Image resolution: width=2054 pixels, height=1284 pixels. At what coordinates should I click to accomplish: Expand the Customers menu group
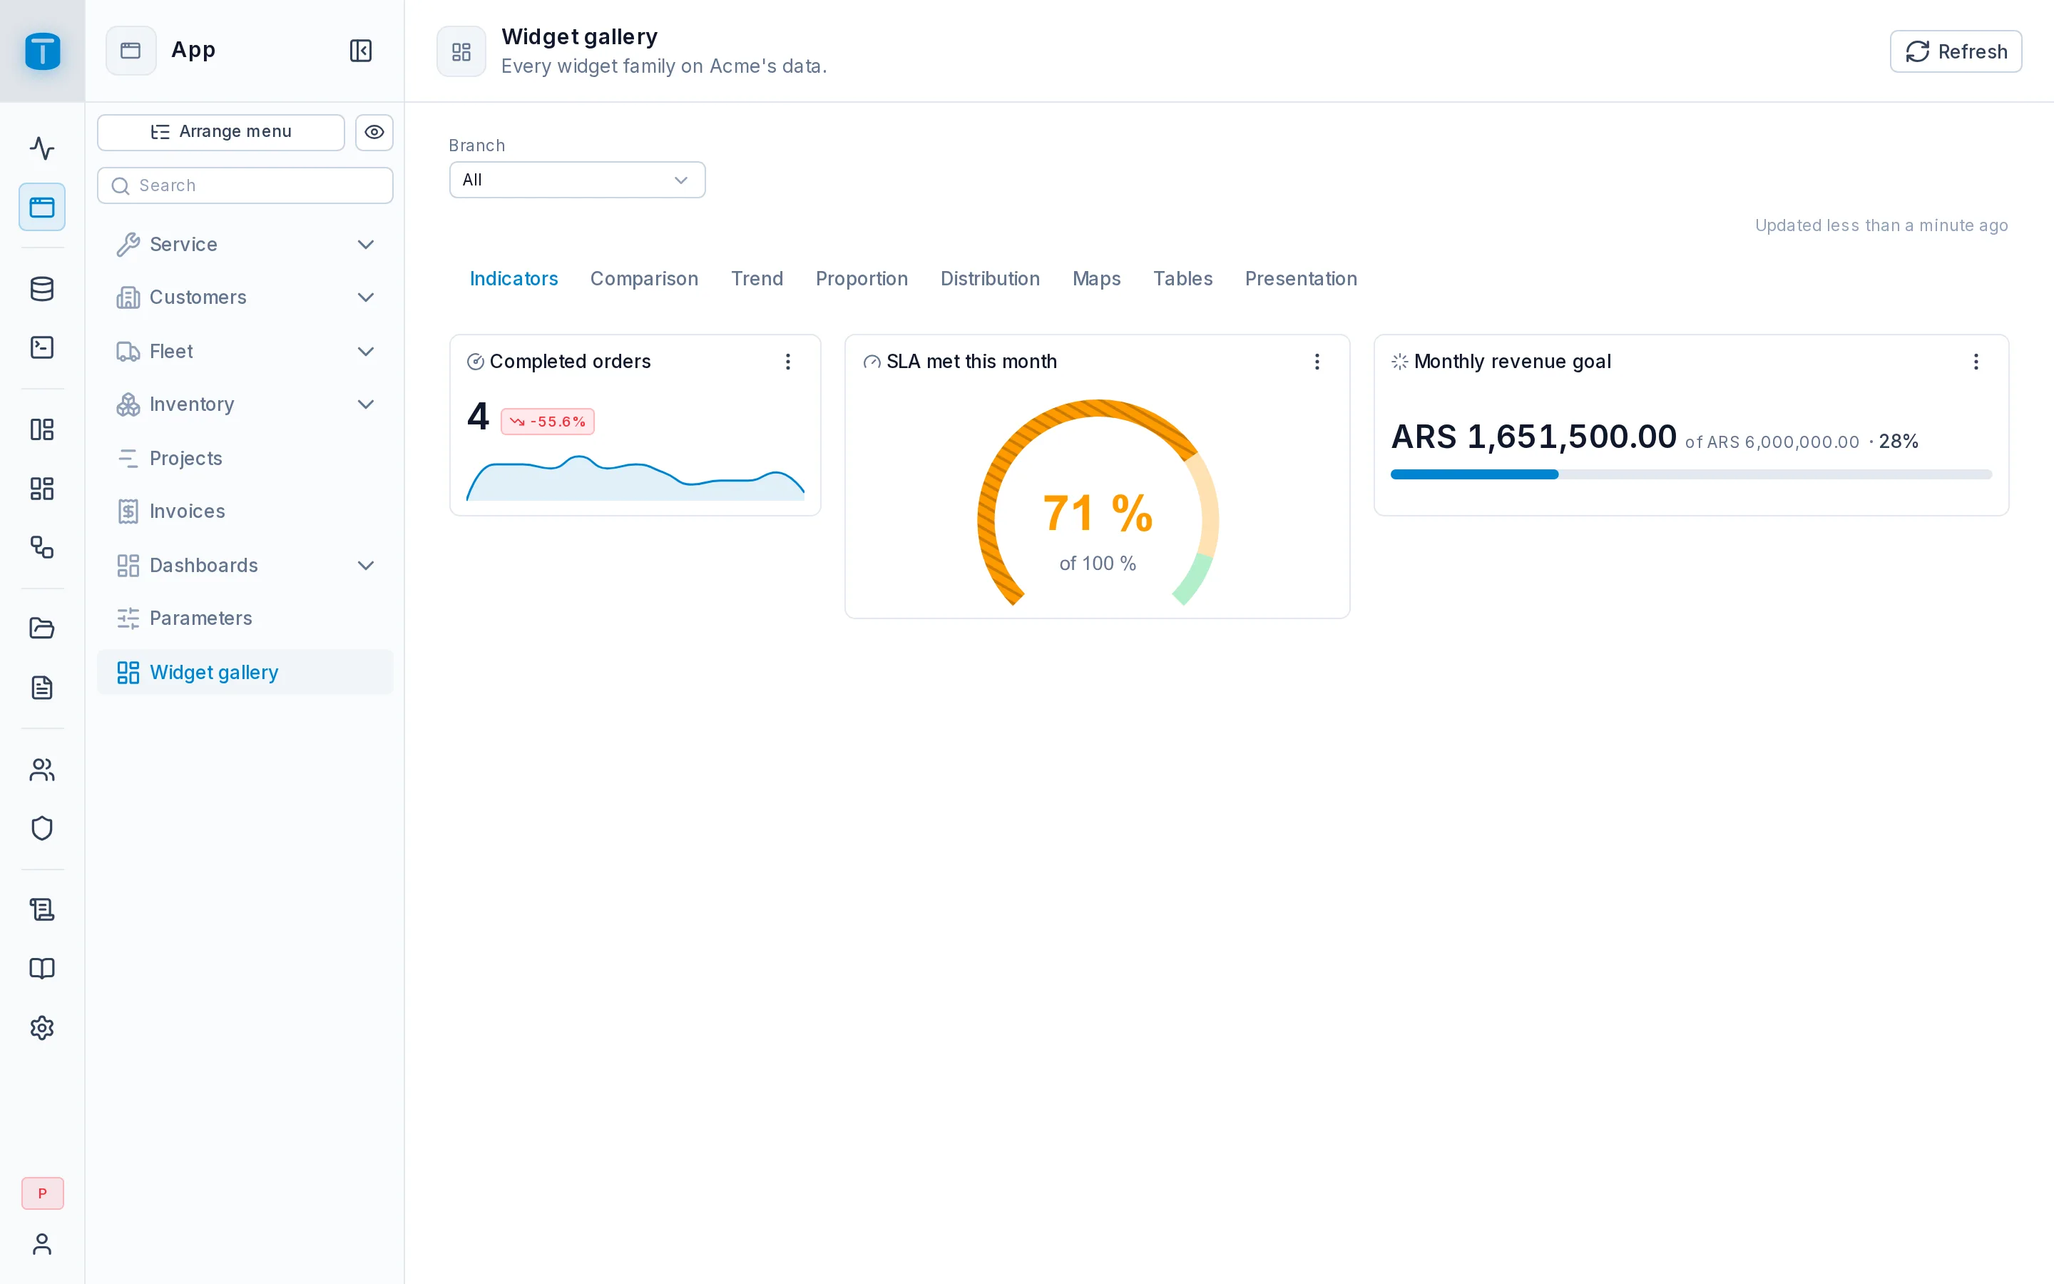click(245, 297)
